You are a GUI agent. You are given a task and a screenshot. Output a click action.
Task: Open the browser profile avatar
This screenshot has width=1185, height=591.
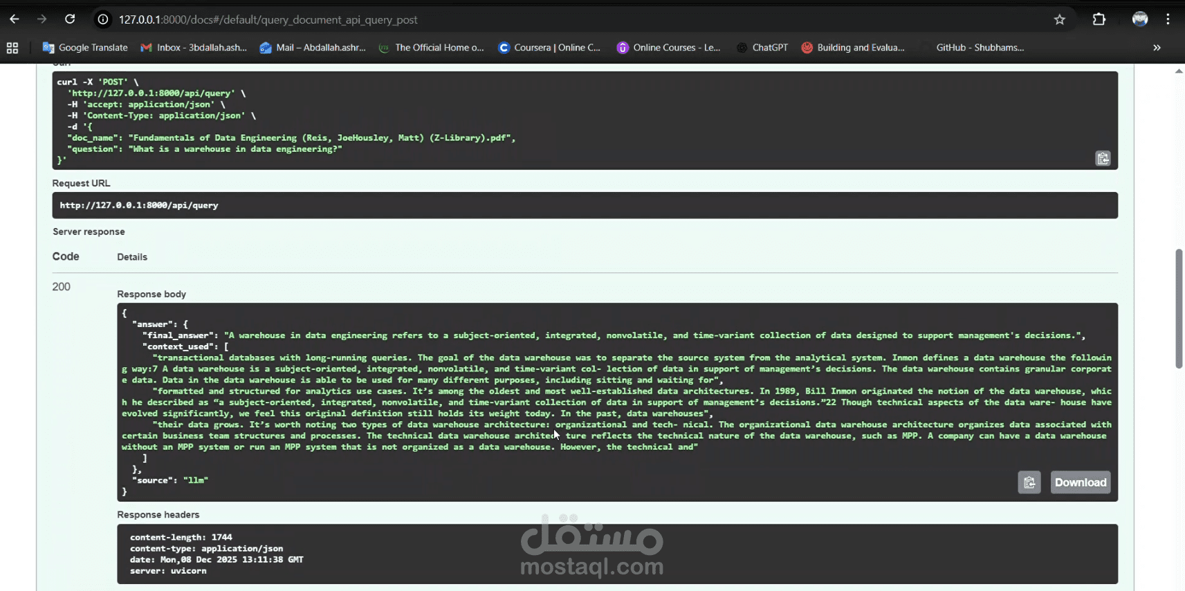tap(1140, 19)
